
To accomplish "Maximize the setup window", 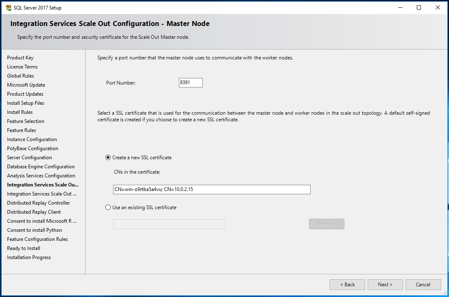I will 419,7.
